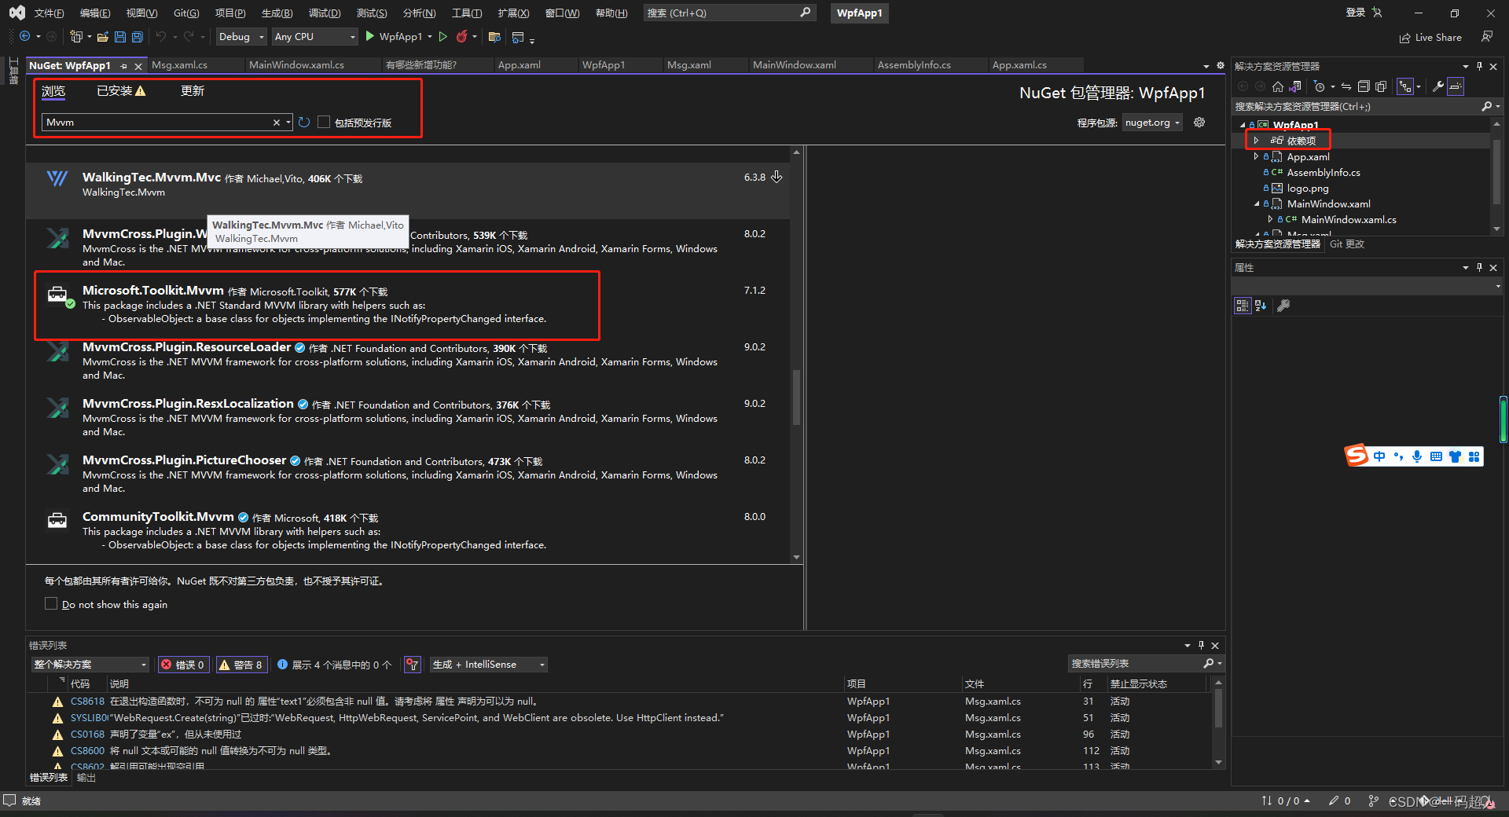Expand MainWindow.xaml.cs node
Screen dimensions: 1509x817
coord(1270,219)
